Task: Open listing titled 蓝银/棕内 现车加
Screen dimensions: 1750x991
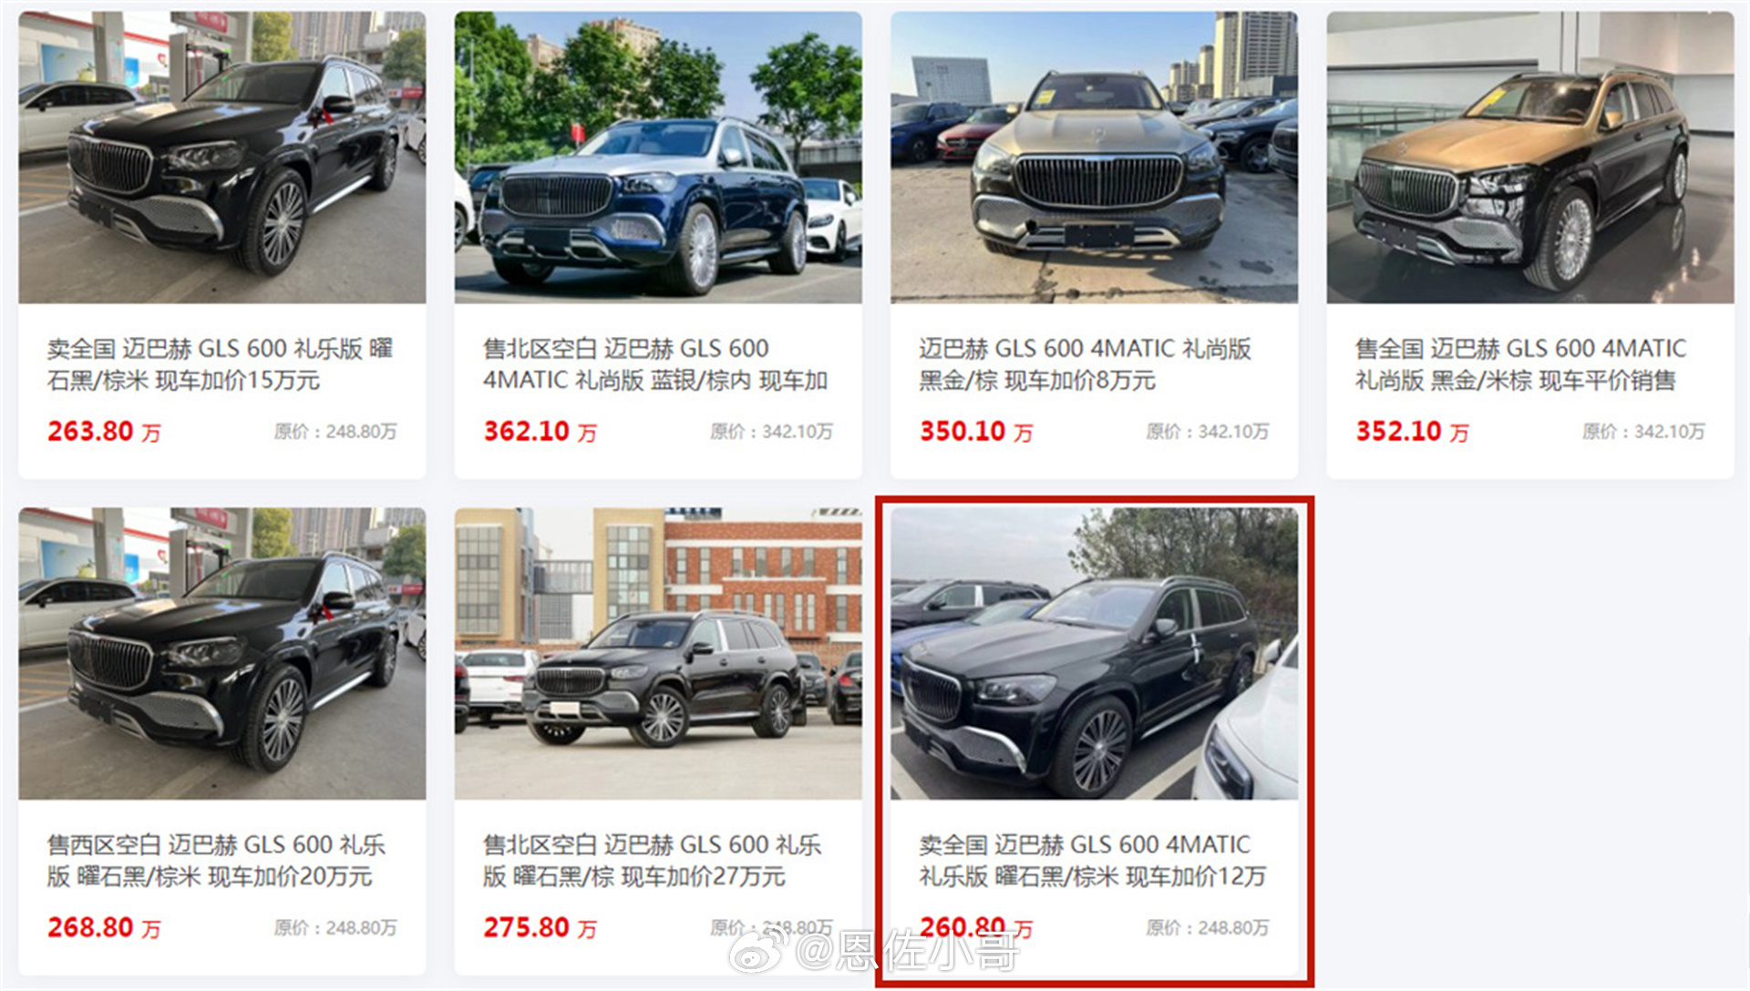Action: 655,364
